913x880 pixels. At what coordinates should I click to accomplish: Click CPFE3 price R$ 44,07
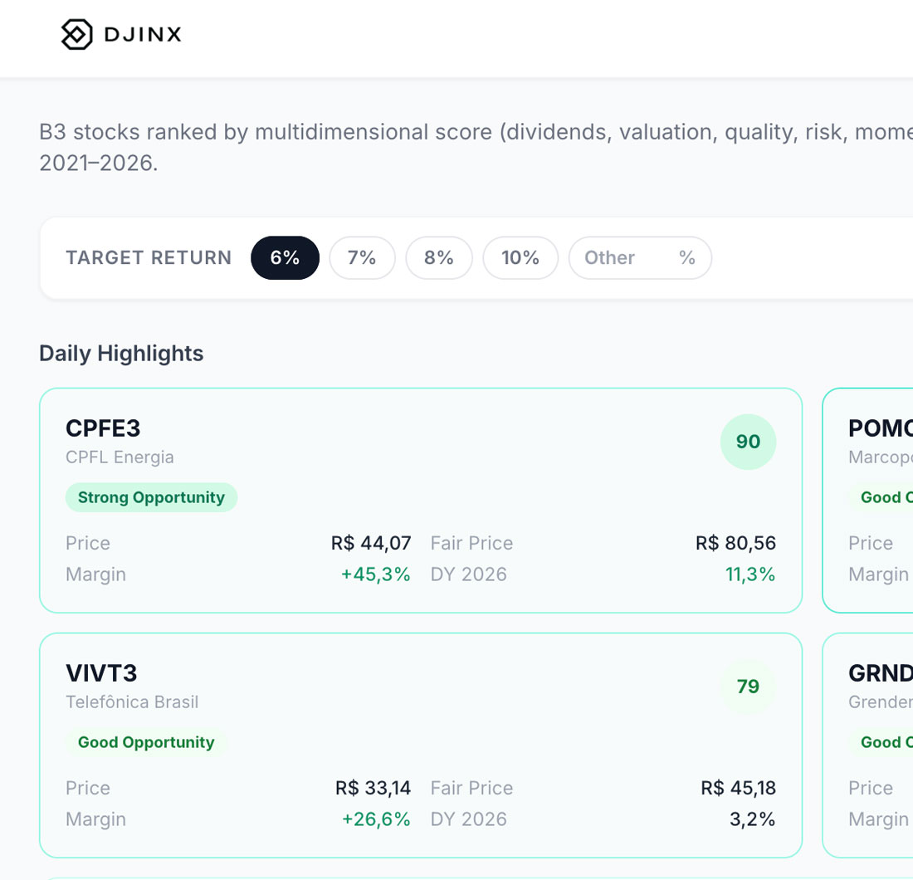371,543
